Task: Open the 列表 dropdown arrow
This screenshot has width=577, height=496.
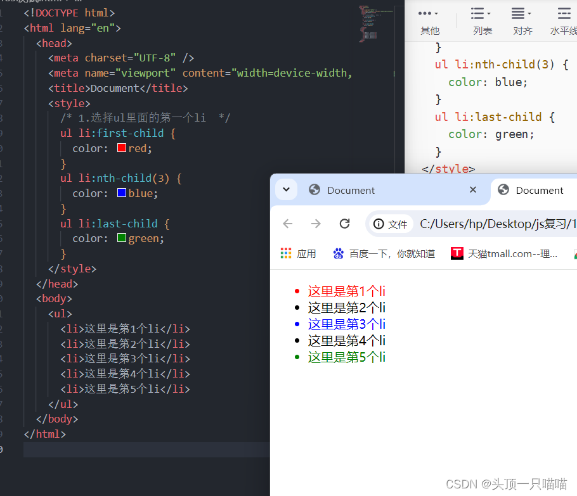Action: tap(487, 14)
